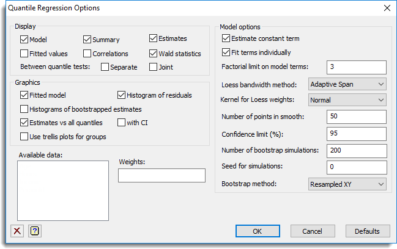Click the Weights input field

[x=161, y=176]
